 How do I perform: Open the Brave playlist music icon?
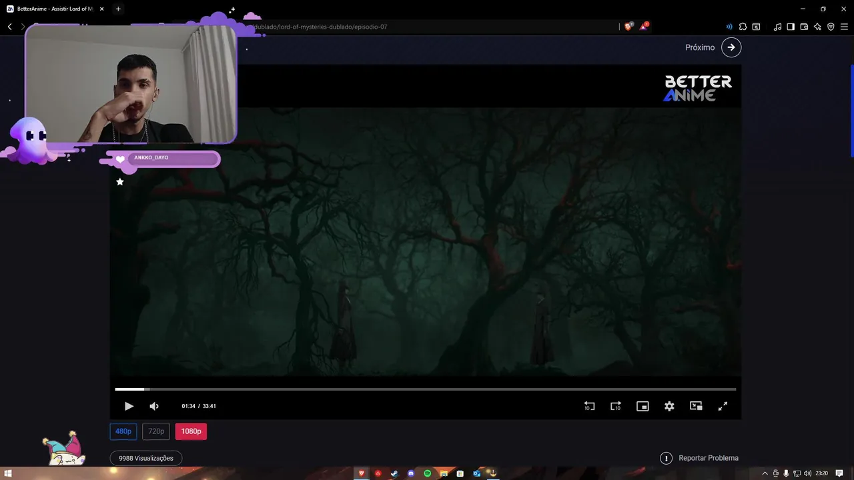[x=777, y=27]
